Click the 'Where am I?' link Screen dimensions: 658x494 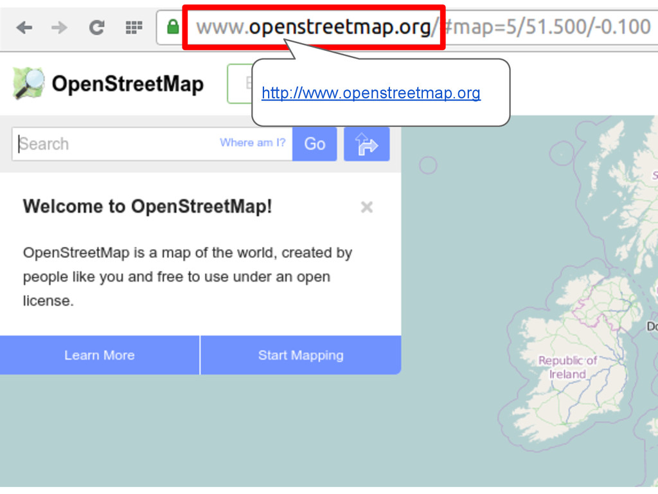[253, 143]
